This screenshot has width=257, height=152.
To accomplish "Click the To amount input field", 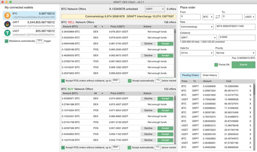I will [x=232, y=17].
